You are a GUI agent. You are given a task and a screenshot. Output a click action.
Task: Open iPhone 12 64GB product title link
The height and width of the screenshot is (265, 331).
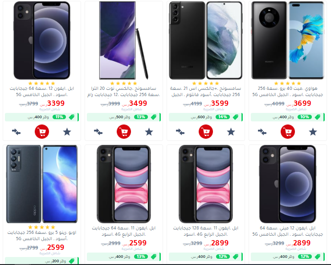point(42,92)
